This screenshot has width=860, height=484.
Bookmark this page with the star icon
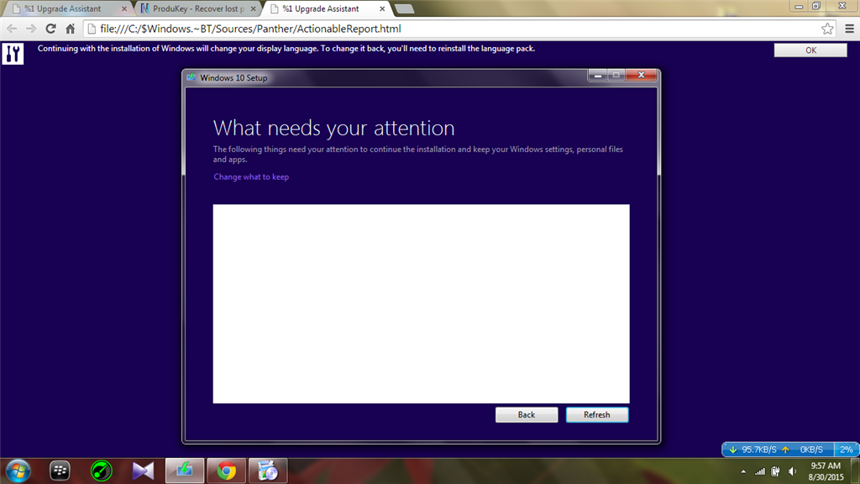(827, 29)
